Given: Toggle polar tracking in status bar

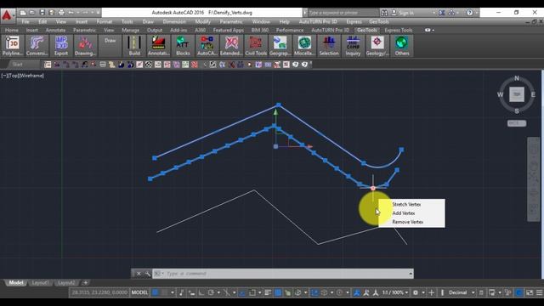Looking at the screenshot, I should 211,292.
